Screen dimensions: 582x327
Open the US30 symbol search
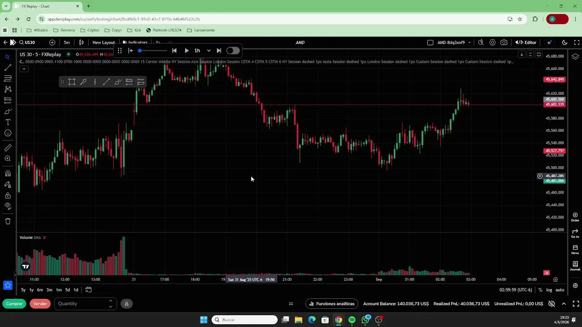pos(27,42)
